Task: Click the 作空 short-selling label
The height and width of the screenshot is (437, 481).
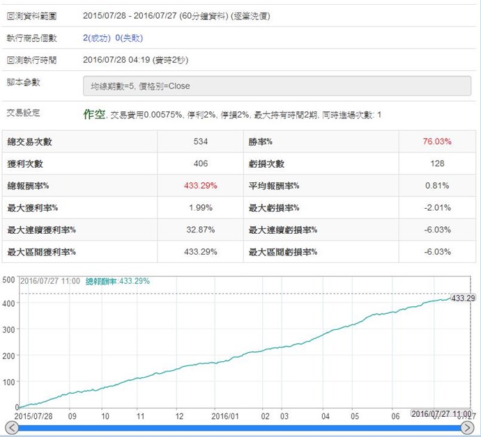Action: (x=96, y=113)
